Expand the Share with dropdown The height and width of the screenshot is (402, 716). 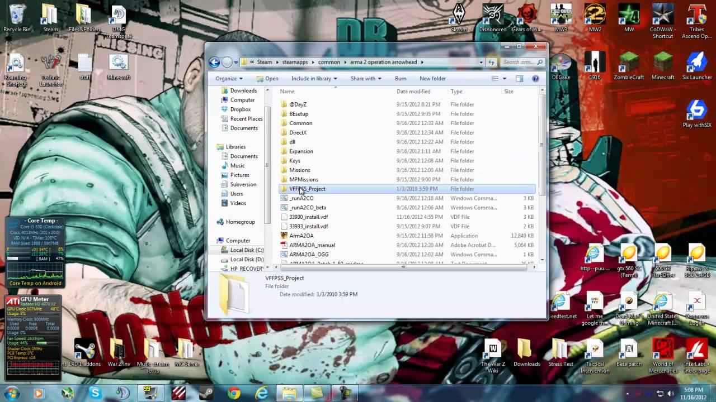[x=366, y=79]
